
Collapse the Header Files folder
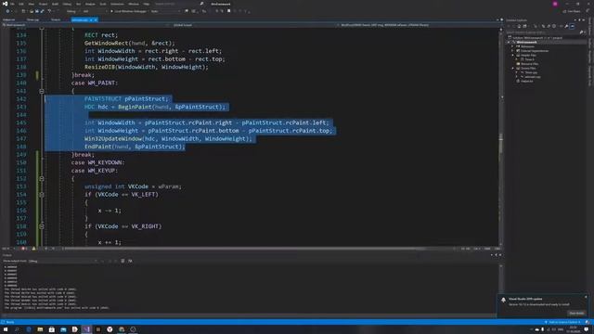[x=512, y=56]
